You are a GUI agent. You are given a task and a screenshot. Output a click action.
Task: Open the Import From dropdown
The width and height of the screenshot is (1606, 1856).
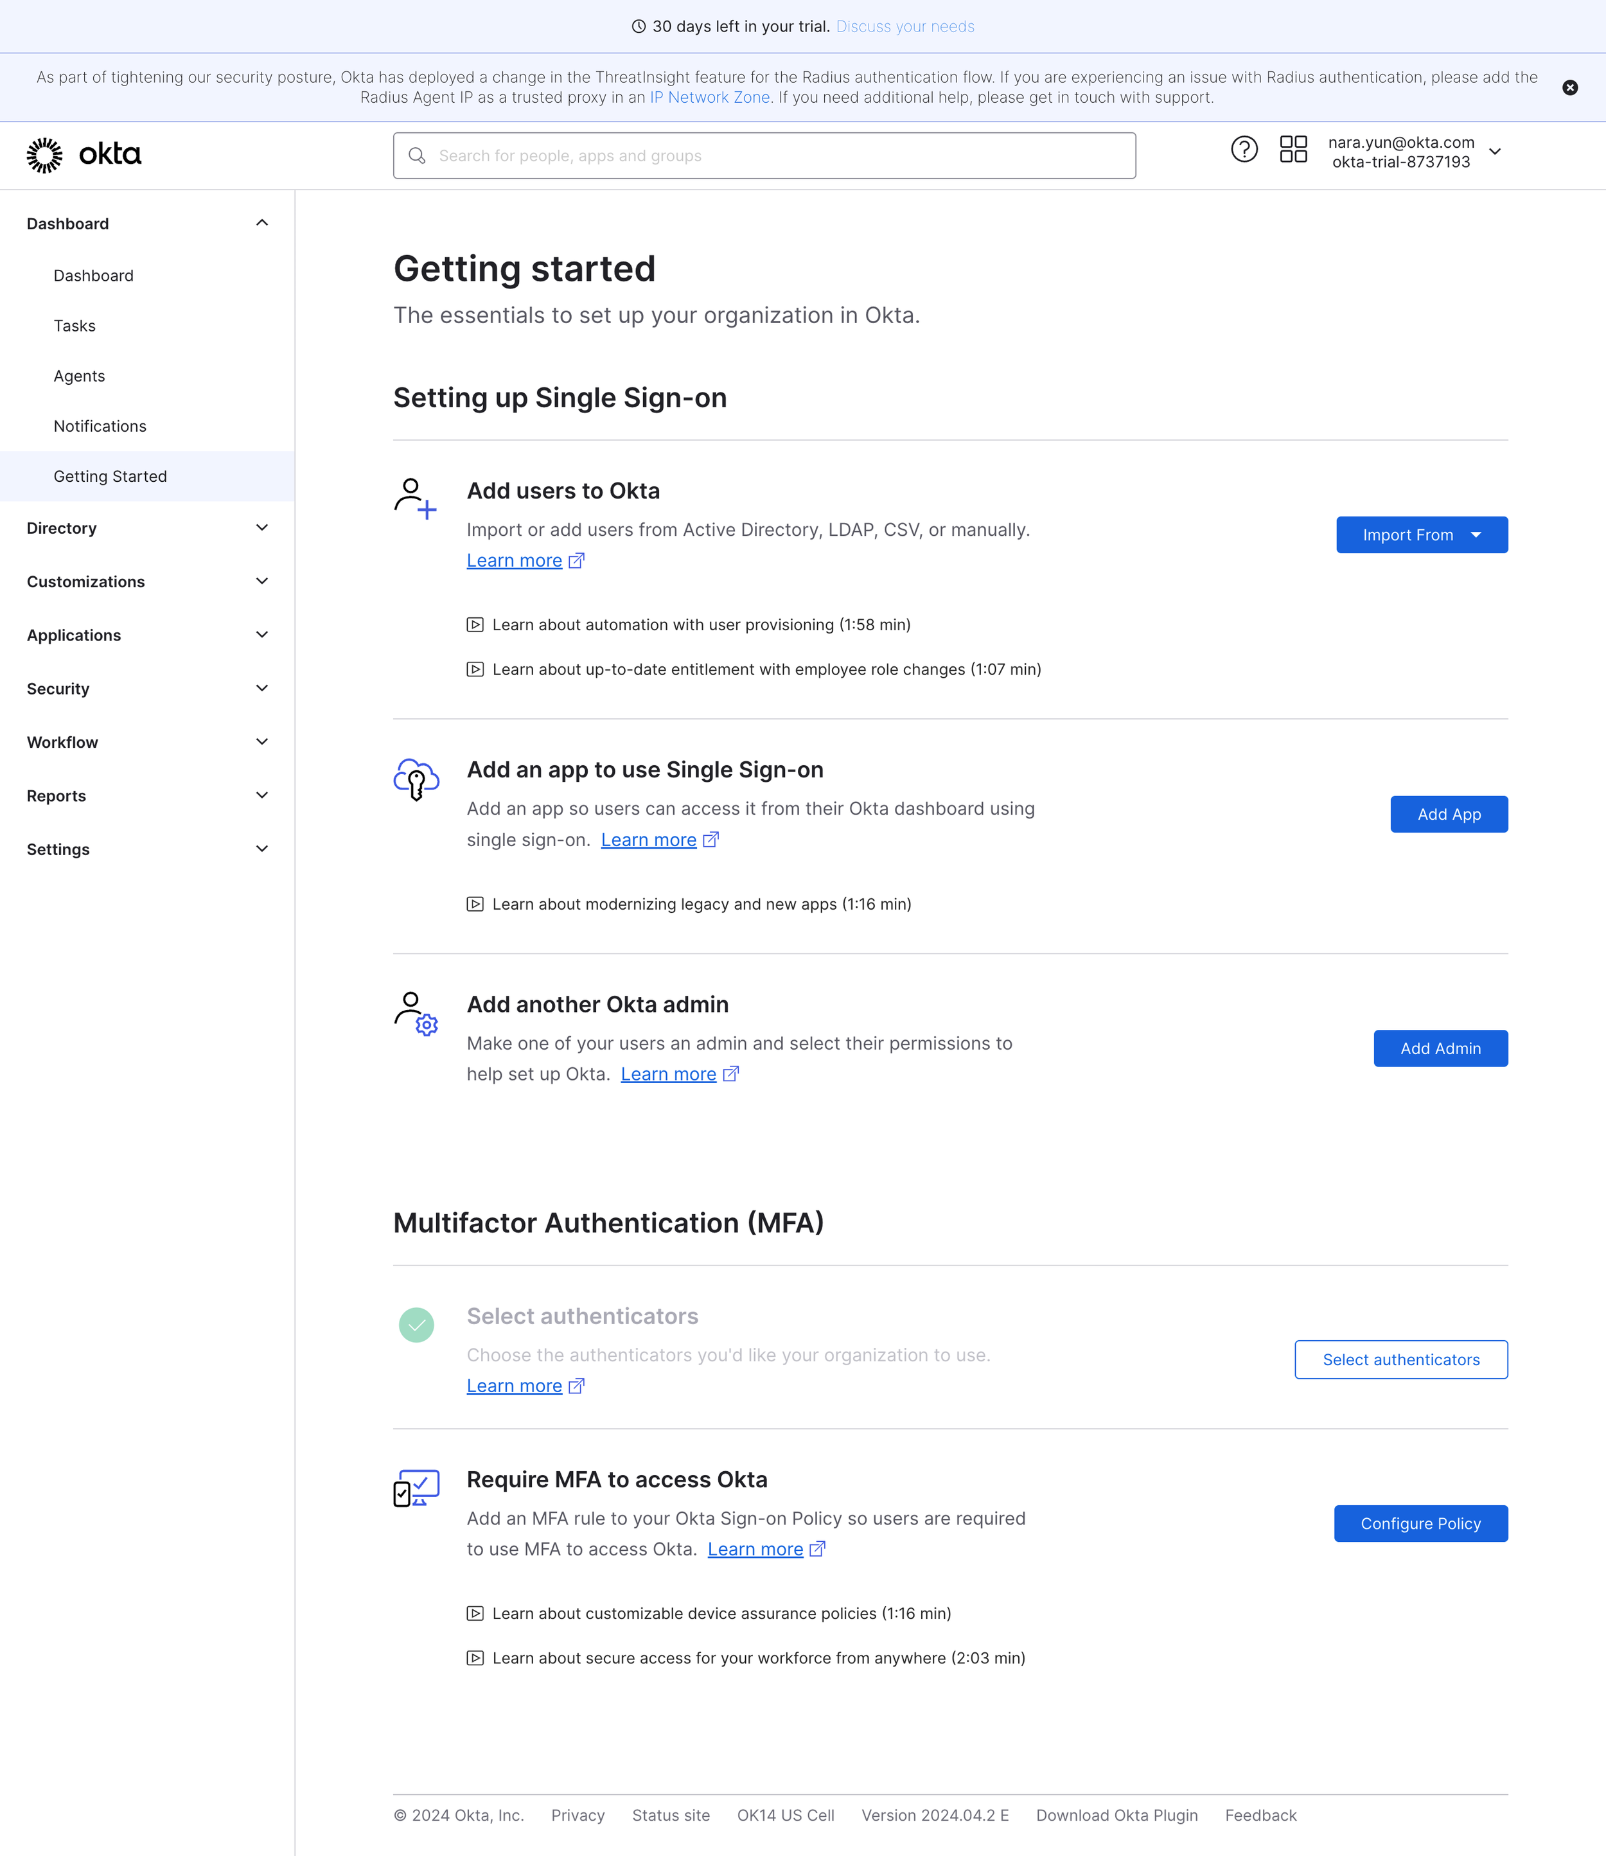click(1420, 535)
